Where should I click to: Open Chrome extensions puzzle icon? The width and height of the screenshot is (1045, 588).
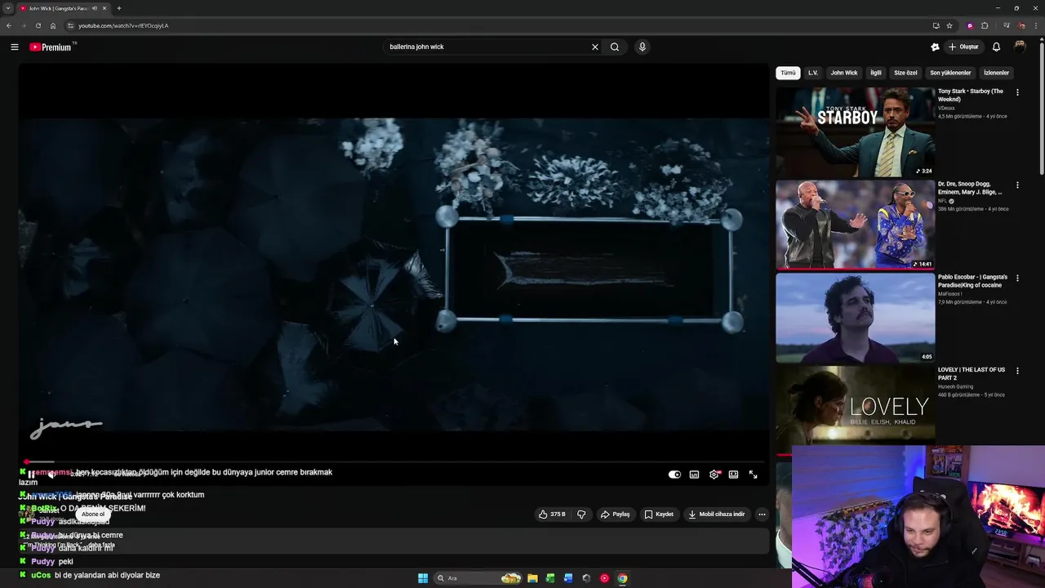coord(985,25)
